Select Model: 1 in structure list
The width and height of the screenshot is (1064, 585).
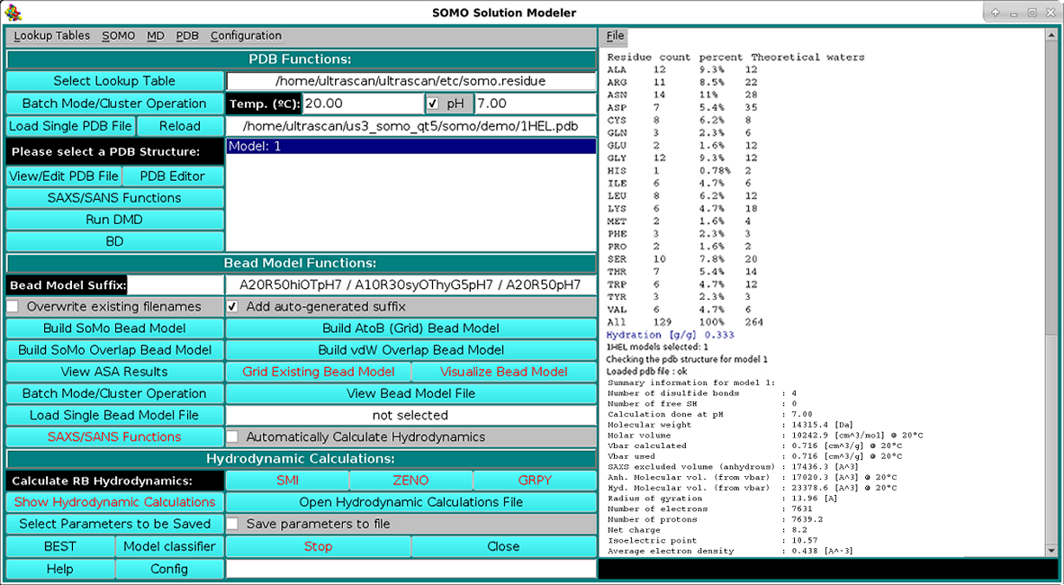(410, 146)
